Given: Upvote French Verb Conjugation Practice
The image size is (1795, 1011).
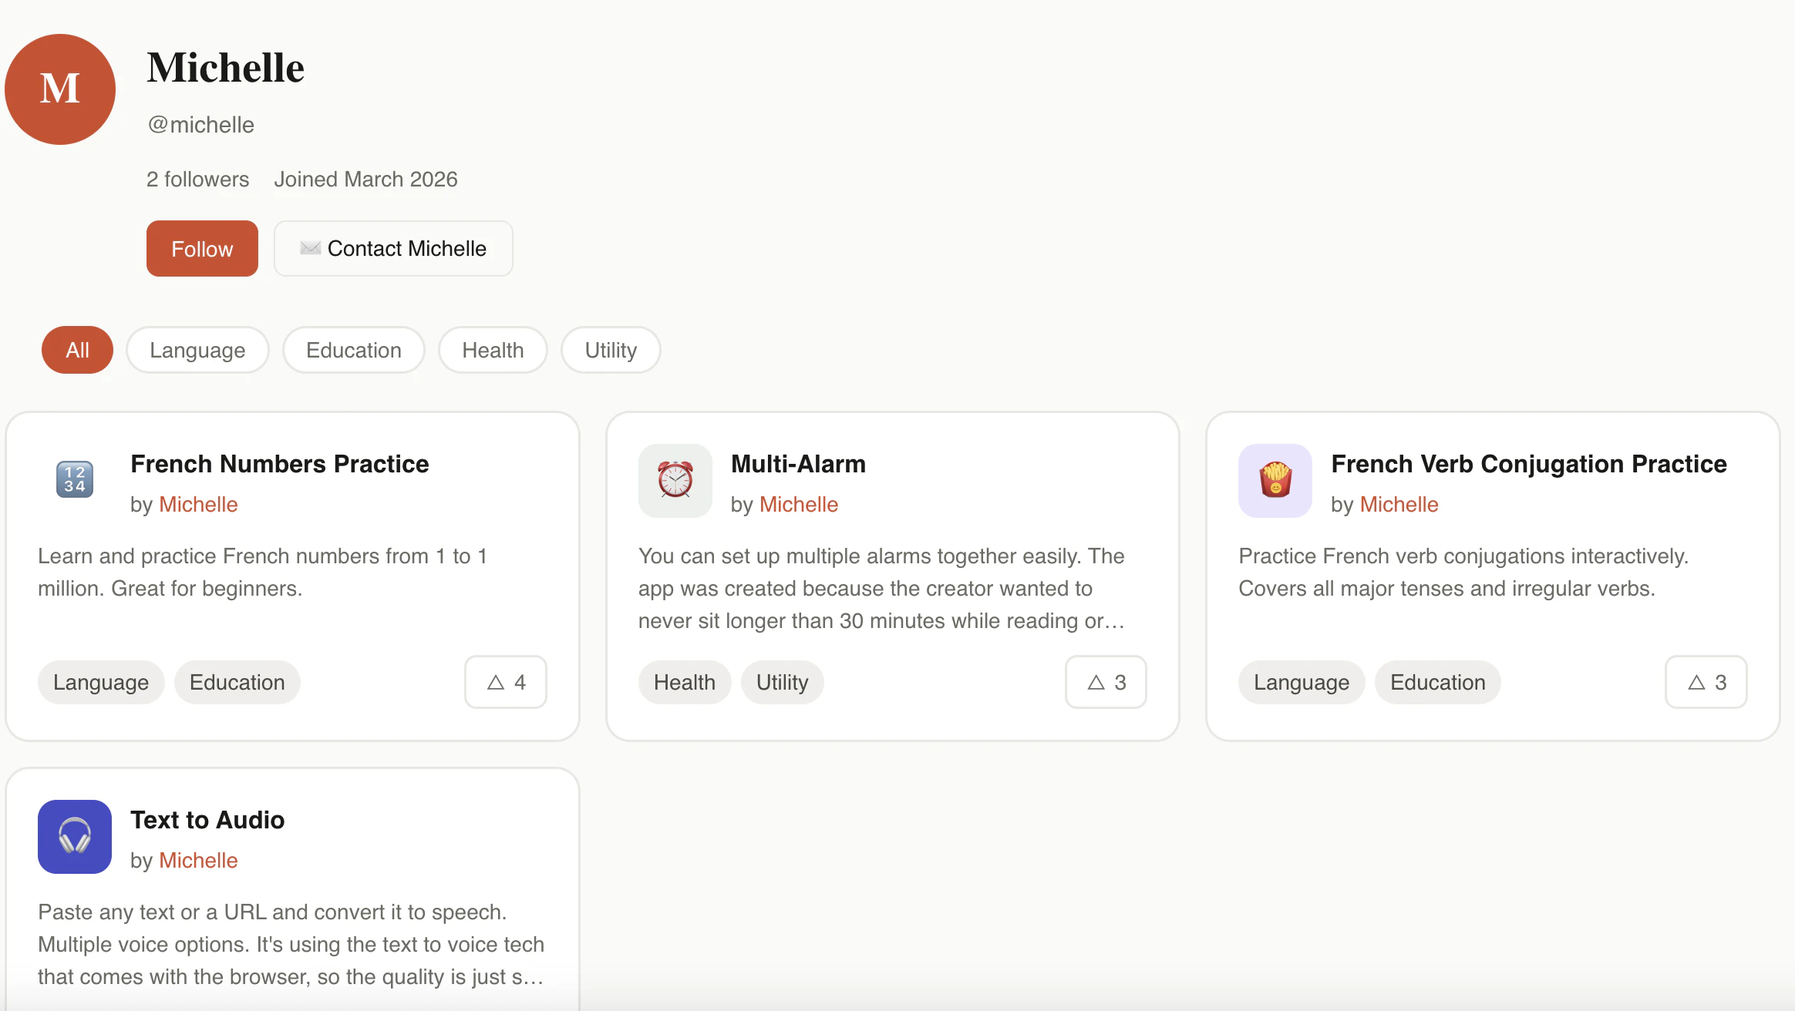Looking at the screenshot, I should pos(1706,682).
